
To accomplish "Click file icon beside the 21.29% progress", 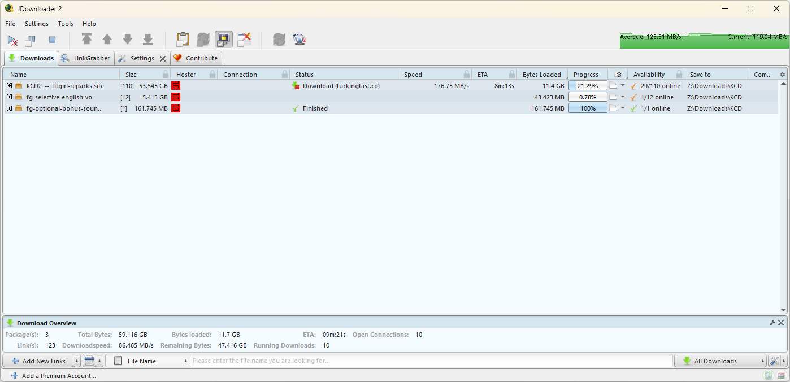I will (613, 86).
